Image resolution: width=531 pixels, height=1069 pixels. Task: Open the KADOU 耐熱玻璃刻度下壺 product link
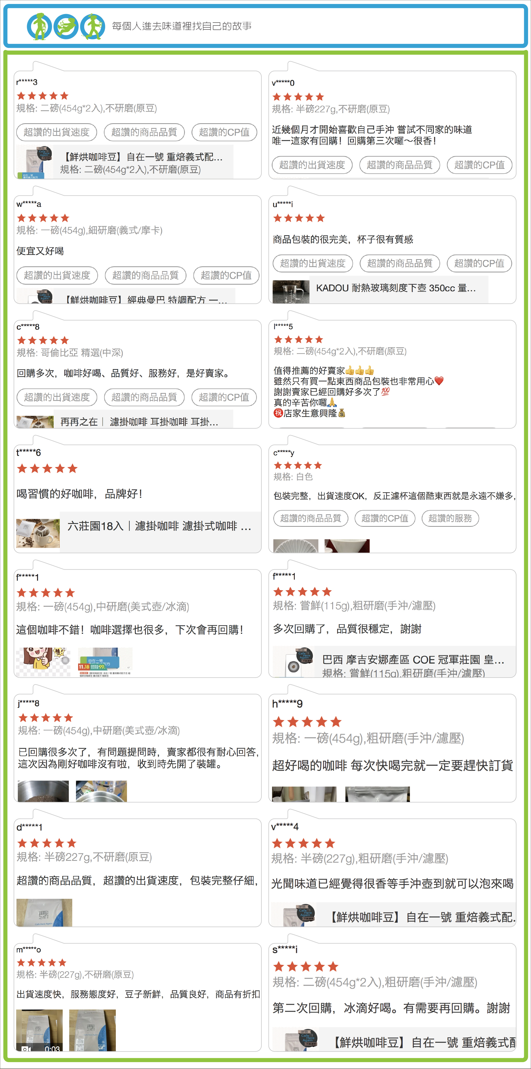point(380,288)
